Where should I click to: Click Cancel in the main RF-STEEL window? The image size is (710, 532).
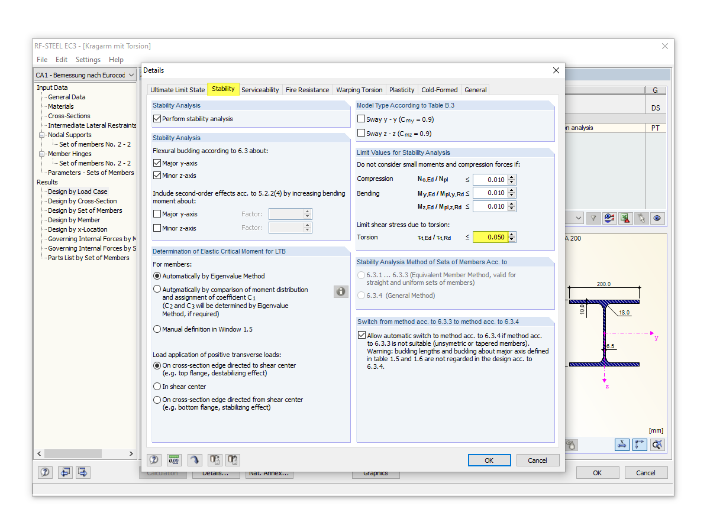646,472
